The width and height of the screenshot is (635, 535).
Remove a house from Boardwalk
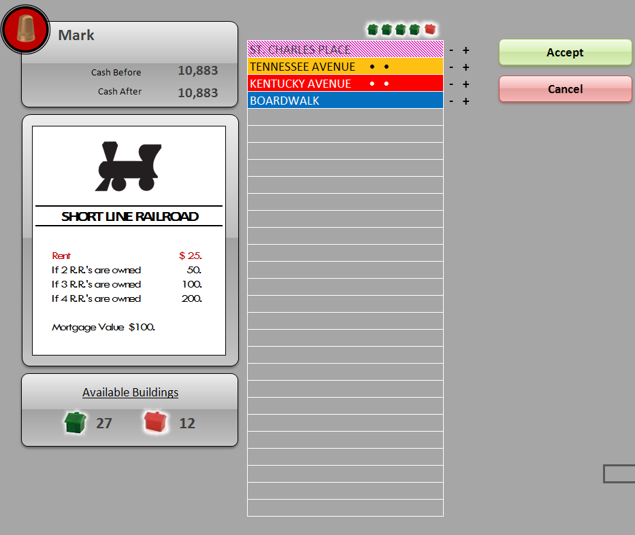pos(451,101)
